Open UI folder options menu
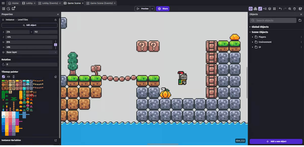This screenshot has width=304, height=147. (301, 47)
